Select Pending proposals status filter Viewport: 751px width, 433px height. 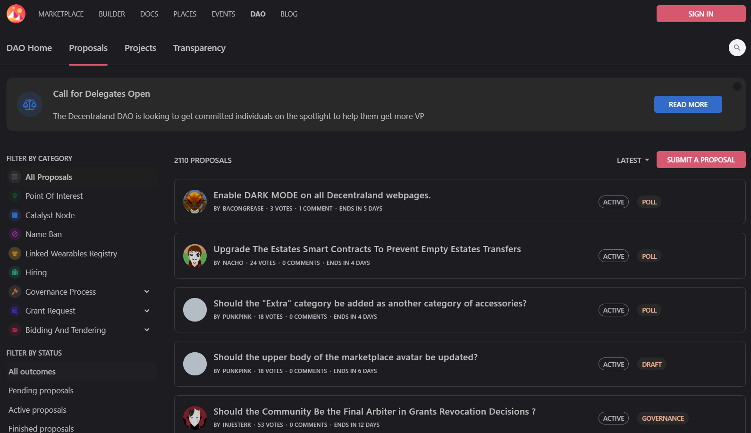41,391
